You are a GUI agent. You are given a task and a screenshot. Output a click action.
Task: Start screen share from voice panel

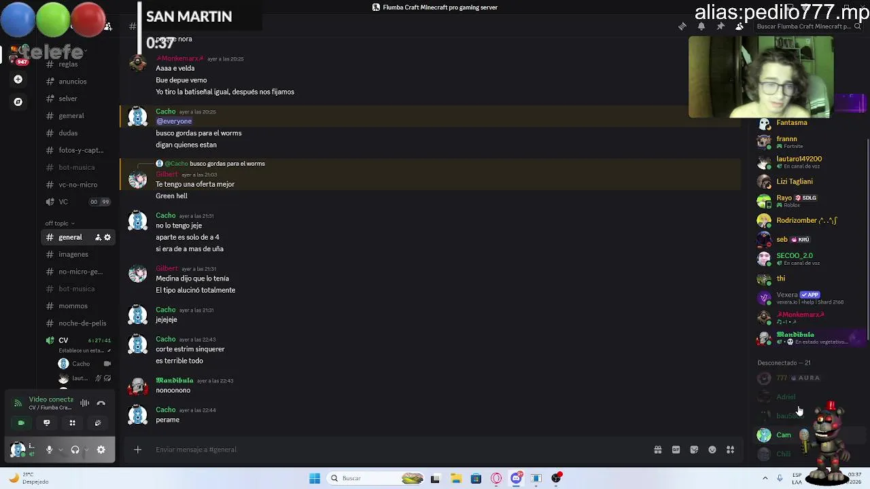(47, 423)
